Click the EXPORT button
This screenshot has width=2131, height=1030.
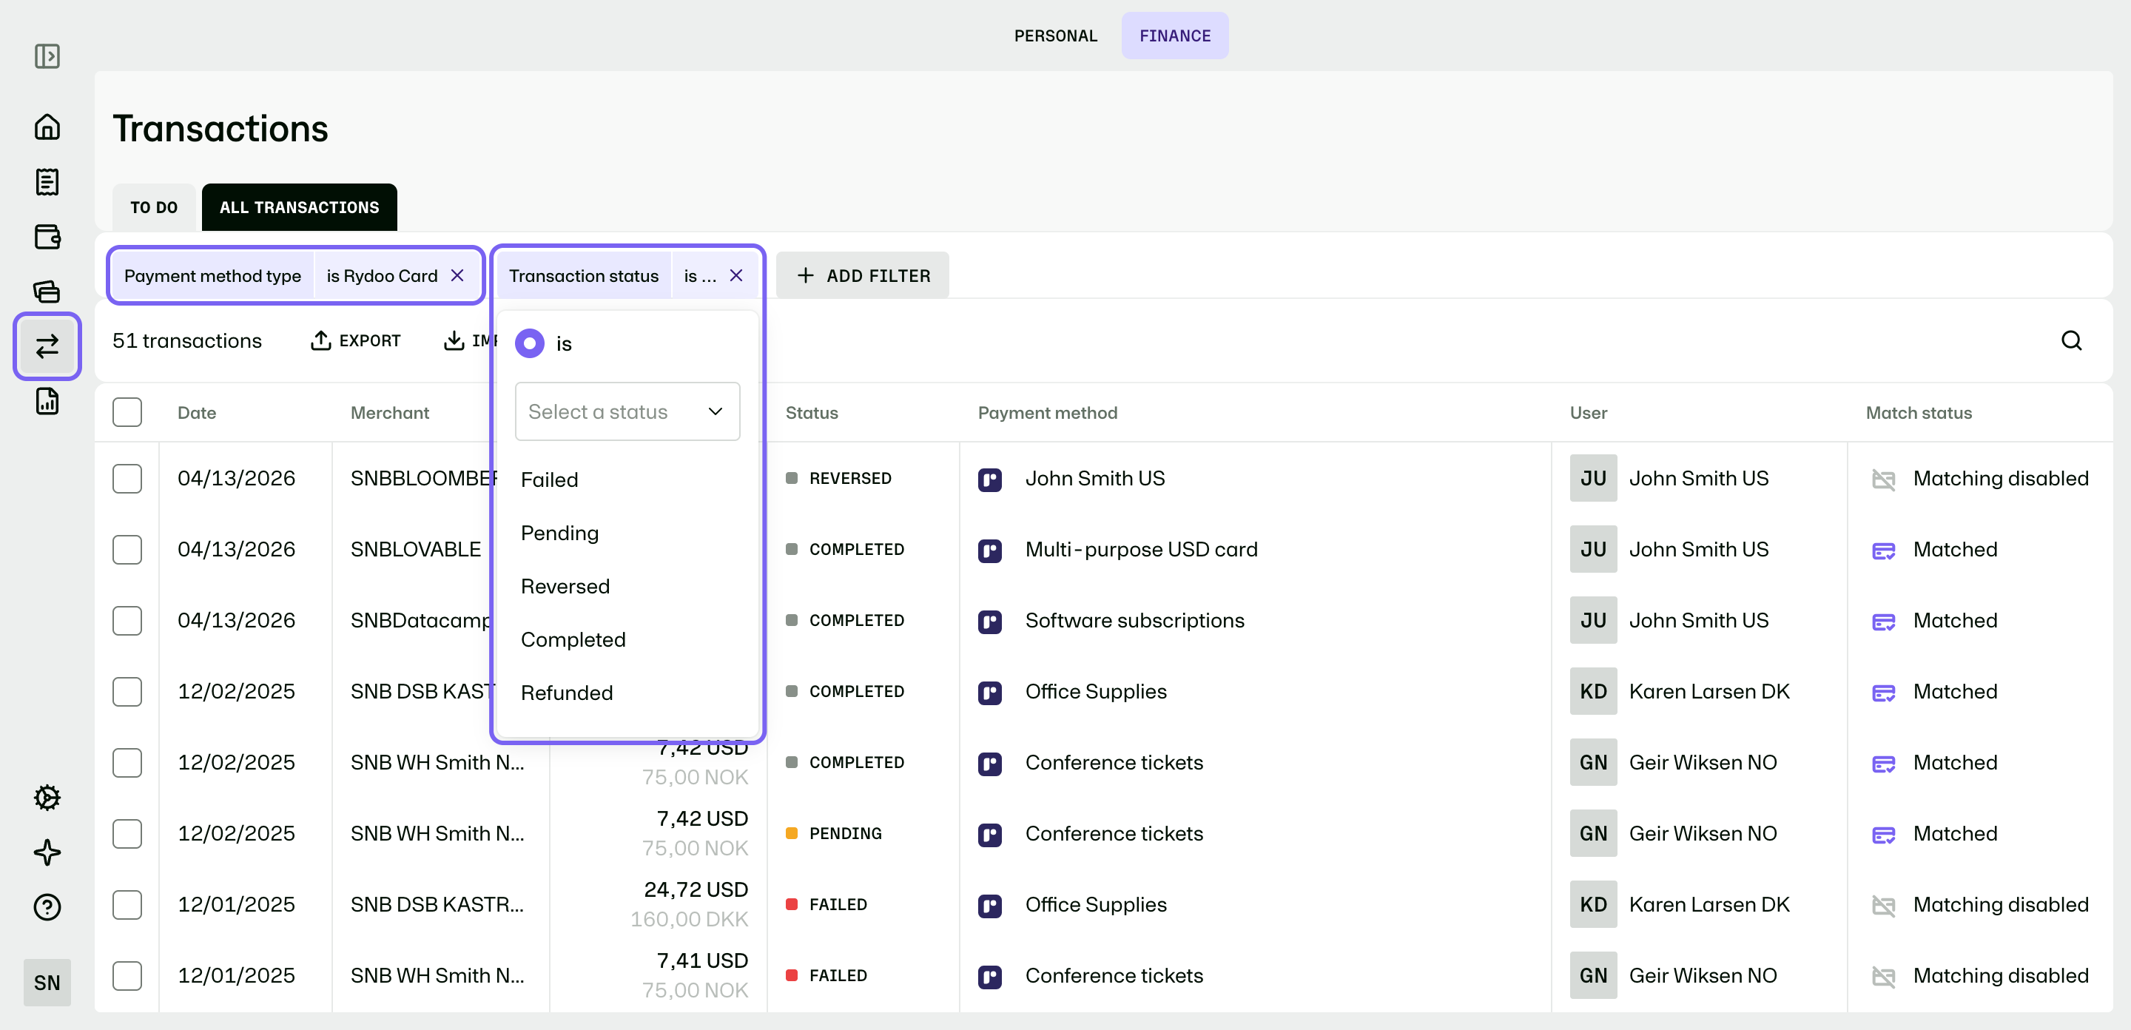point(356,341)
